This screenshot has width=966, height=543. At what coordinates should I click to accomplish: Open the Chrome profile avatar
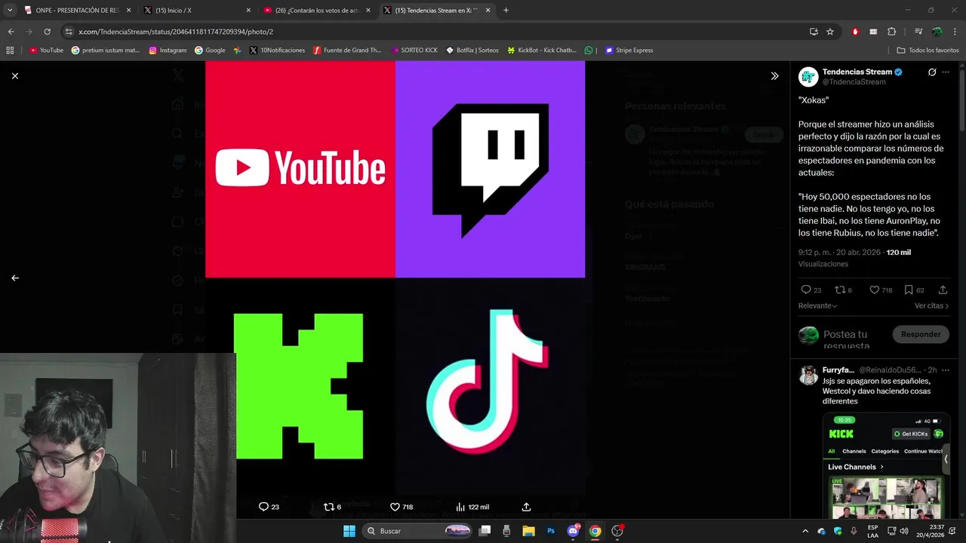pos(937,32)
